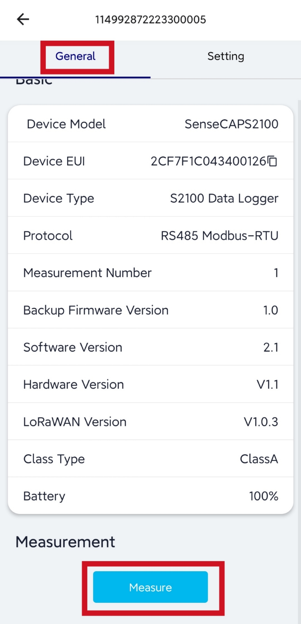The width and height of the screenshot is (301, 624).
Task: Tap the Device Model row
Action: click(151, 124)
